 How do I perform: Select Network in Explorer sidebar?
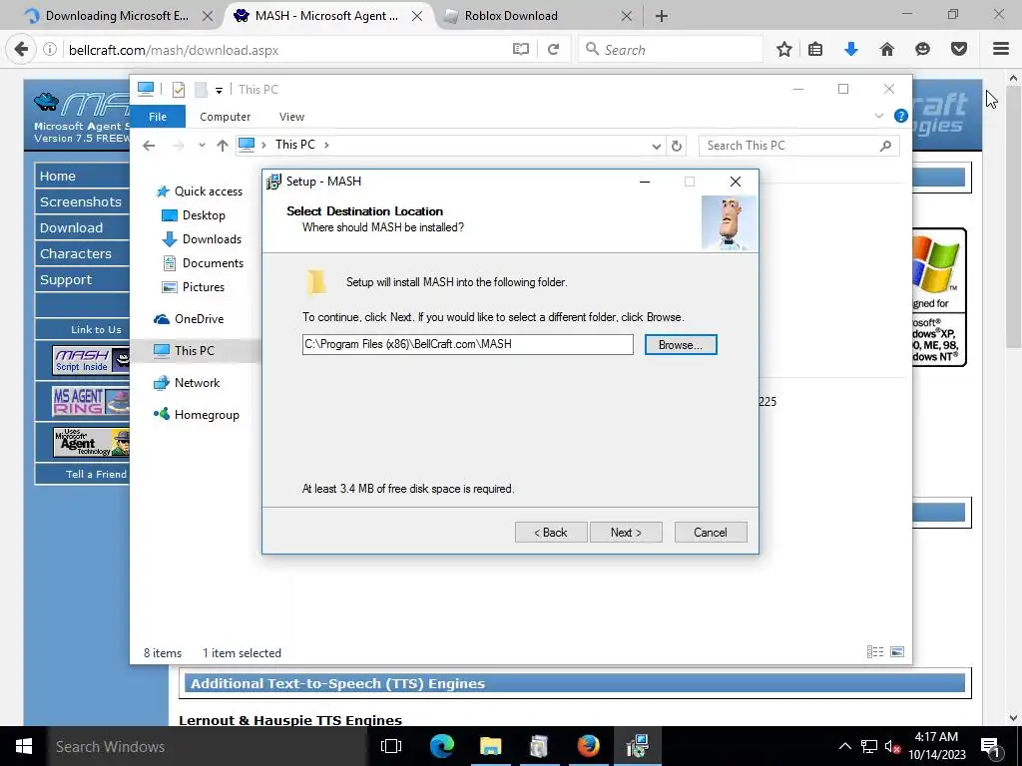click(x=187, y=383)
